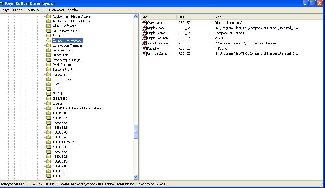This screenshot has height=188, width=325.
Task: Open the Yardım menu
Action: (73, 10)
